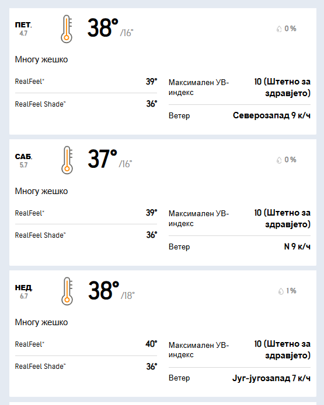Screen dimensions: 324x405
Task: Click wind value N 9 к/ч
Action: tap(297, 246)
